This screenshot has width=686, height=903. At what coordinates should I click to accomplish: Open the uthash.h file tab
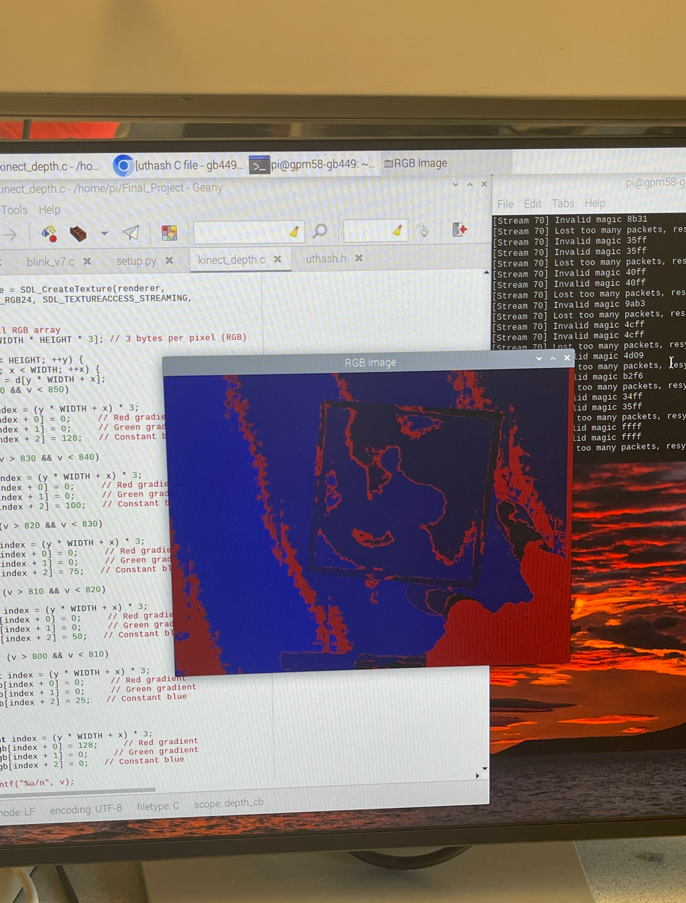click(325, 259)
